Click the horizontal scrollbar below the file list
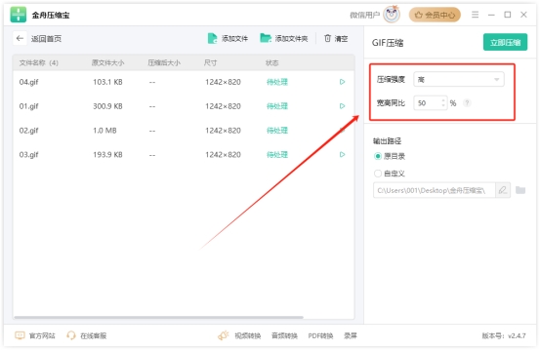This screenshot has height=351, width=540. click(x=158, y=317)
